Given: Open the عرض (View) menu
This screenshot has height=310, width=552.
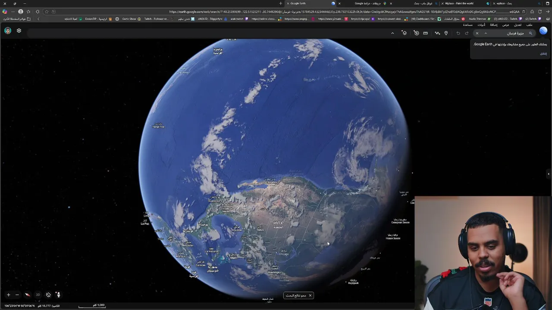Looking at the screenshot, I should 505,25.
